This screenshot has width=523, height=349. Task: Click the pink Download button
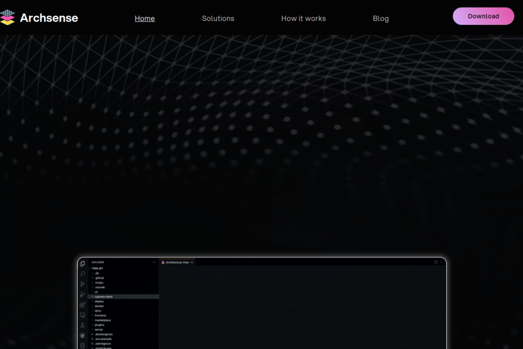pyautogui.click(x=483, y=16)
